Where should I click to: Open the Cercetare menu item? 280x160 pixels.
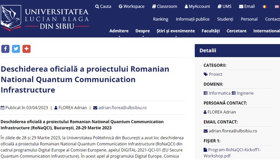tap(236, 31)
